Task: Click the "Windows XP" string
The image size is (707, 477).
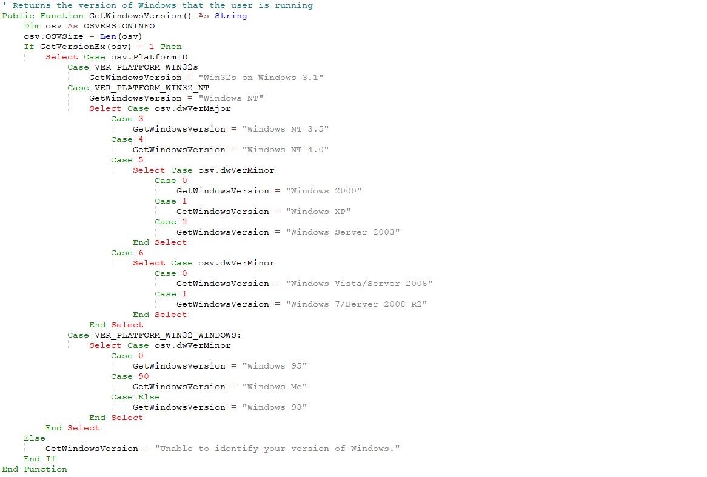Action: (318, 212)
